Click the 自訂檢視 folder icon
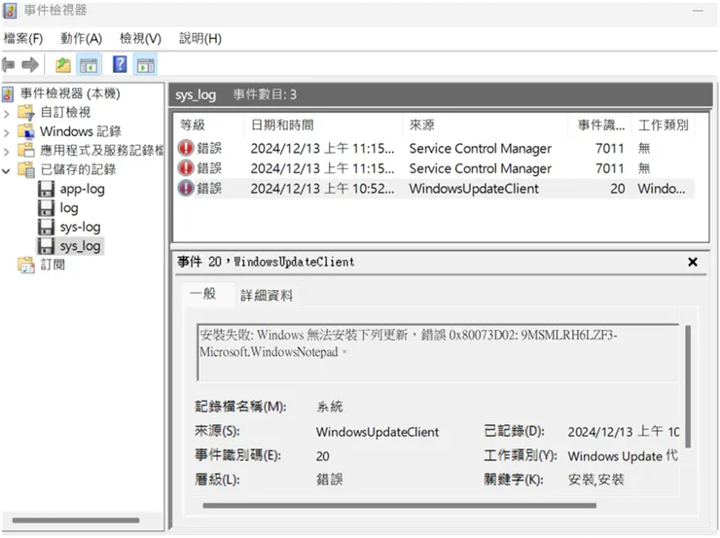 [x=26, y=113]
